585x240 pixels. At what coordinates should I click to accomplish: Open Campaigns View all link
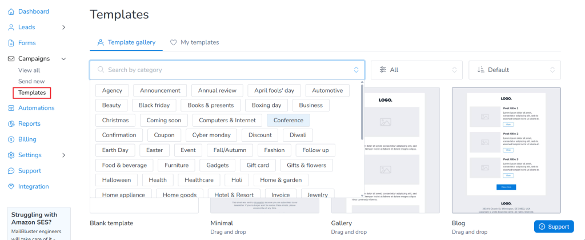tap(29, 70)
